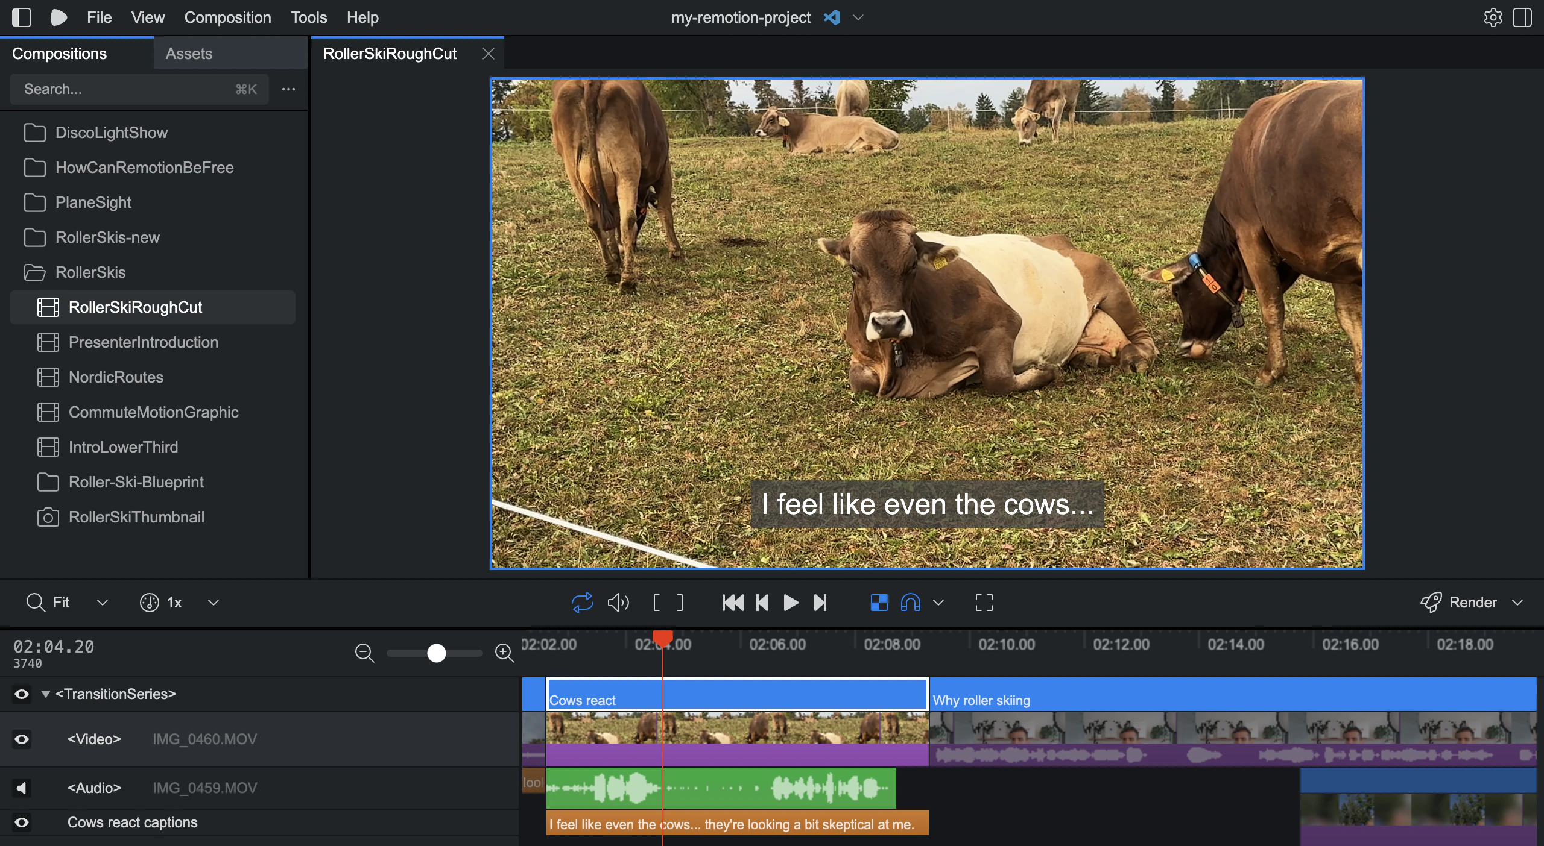The image size is (1544, 846).
Task: Jump to the beginning of composition
Action: 733,602
